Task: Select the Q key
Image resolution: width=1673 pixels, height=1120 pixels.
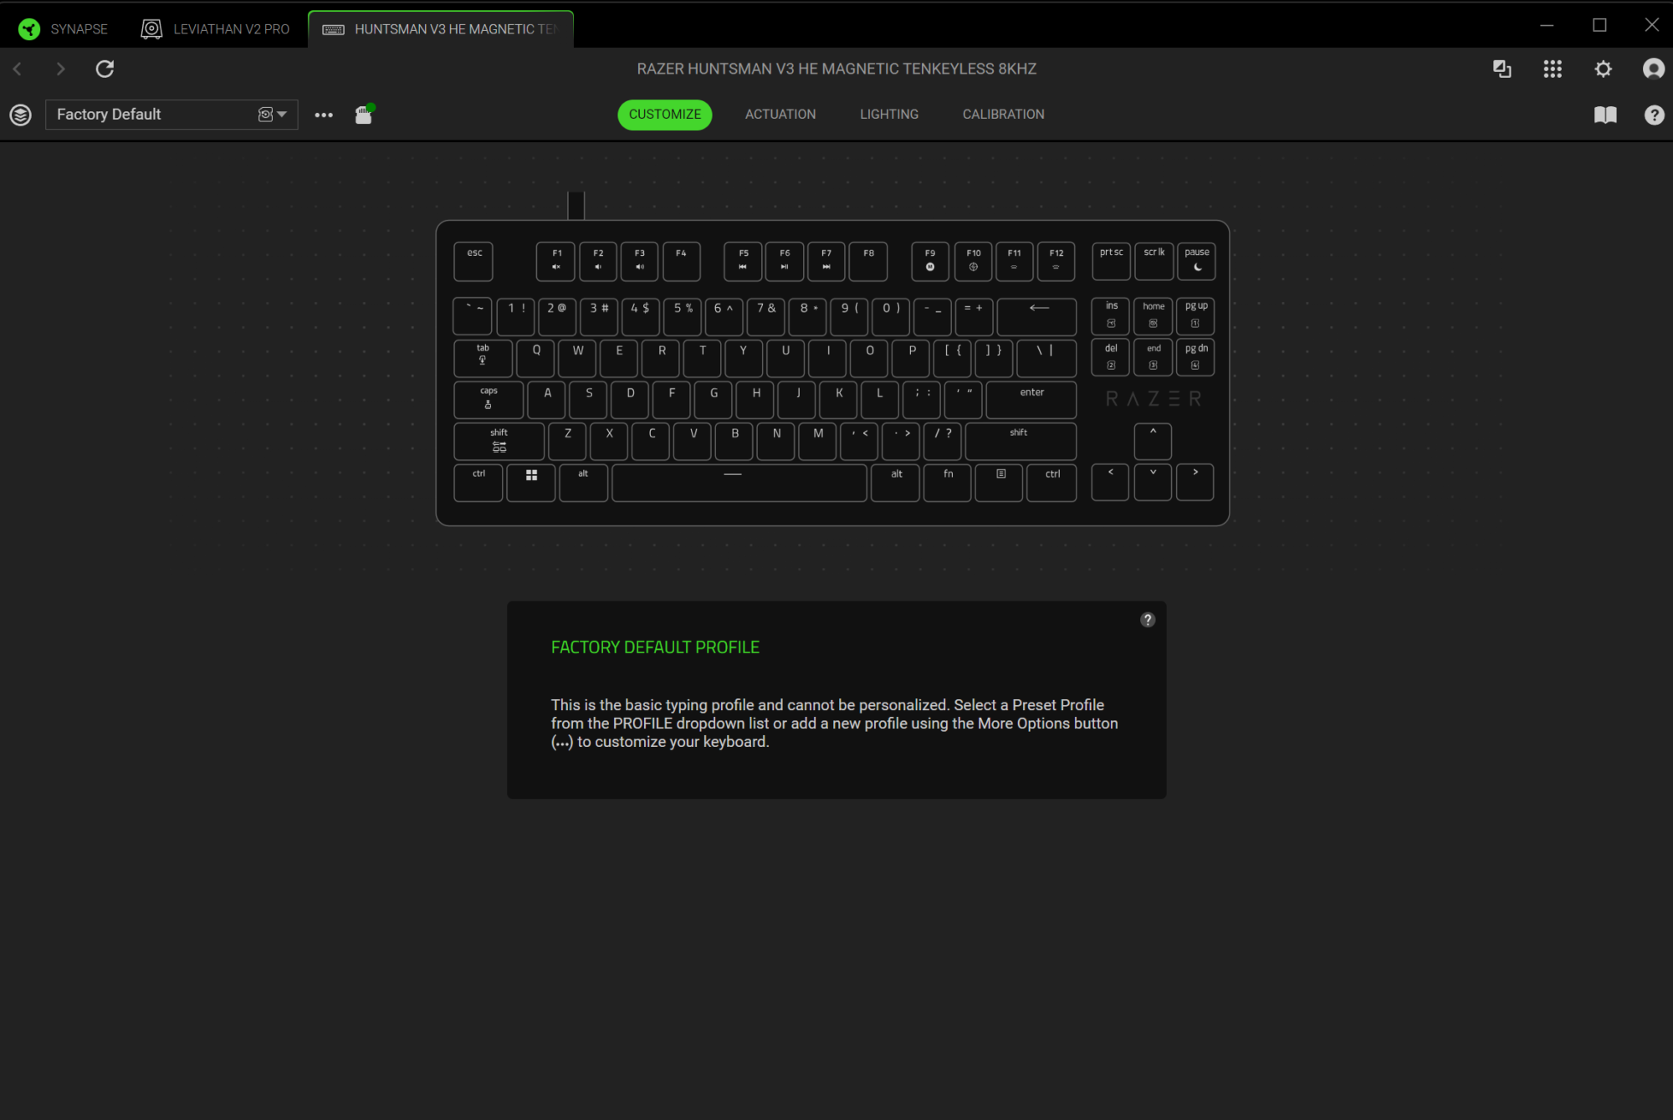Action: [535, 359]
